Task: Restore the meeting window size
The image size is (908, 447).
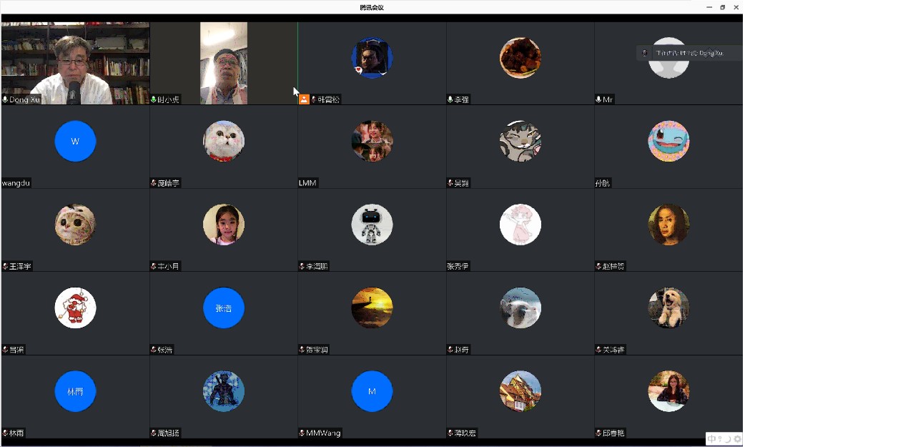Action: click(x=722, y=7)
